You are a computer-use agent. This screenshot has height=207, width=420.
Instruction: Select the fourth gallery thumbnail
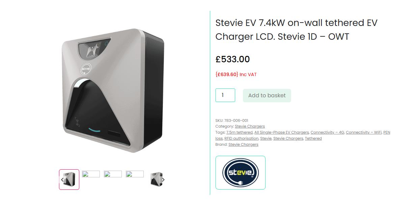(x=135, y=174)
